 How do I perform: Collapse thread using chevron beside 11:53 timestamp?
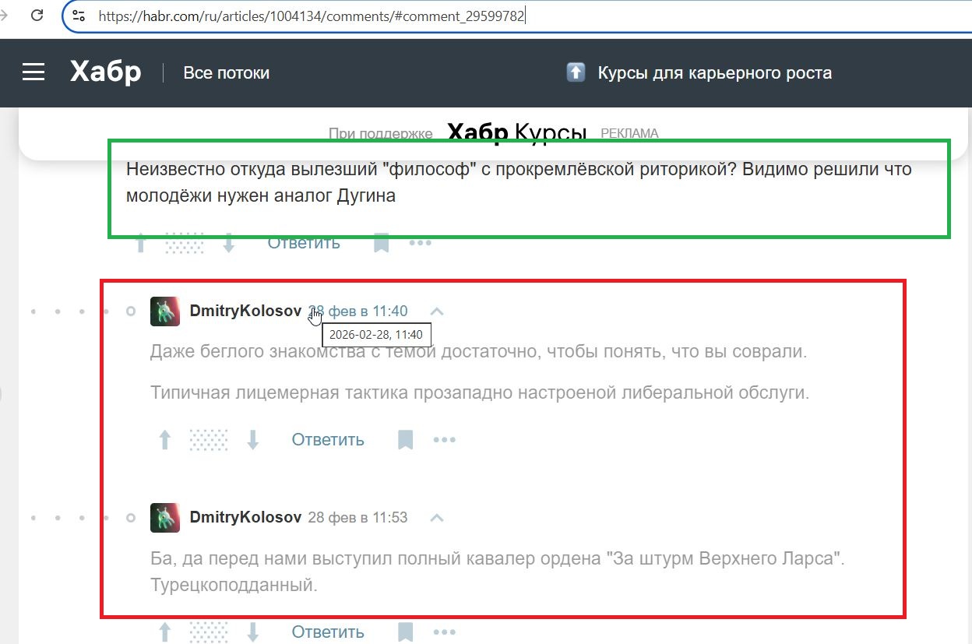pyautogui.click(x=437, y=518)
